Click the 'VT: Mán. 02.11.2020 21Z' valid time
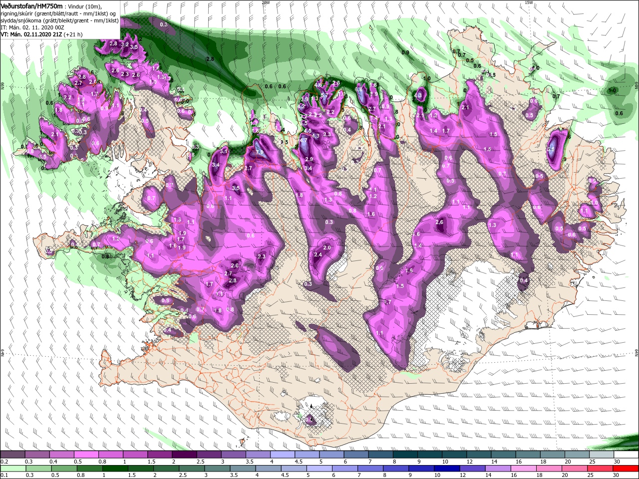639x479 pixels. pos(31,35)
